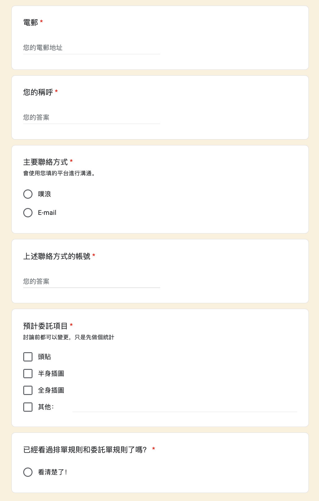Click the red asterisk beside 電郵
Viewport: 319px width, 501px height.
point(42,22)
